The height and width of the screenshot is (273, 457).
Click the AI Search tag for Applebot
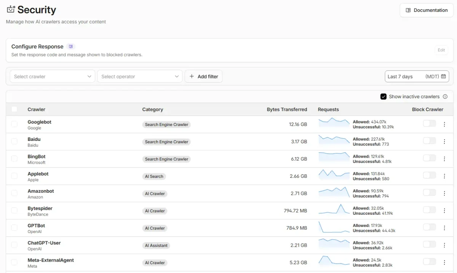(154, 176)
